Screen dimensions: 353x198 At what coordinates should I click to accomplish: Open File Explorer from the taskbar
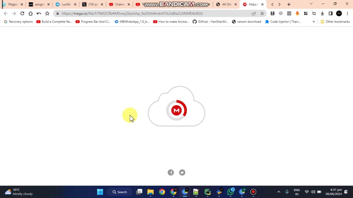tap(150, 192)
